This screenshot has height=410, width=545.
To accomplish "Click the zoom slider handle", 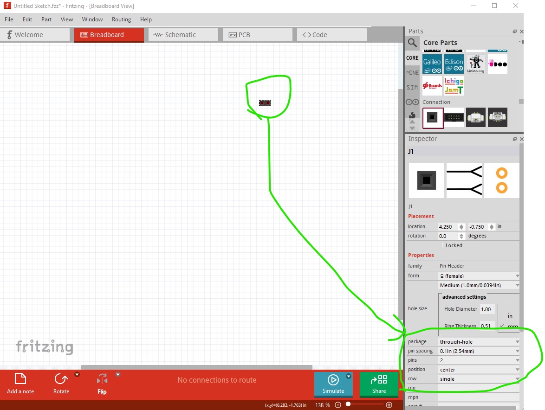I will pos(348,404).
